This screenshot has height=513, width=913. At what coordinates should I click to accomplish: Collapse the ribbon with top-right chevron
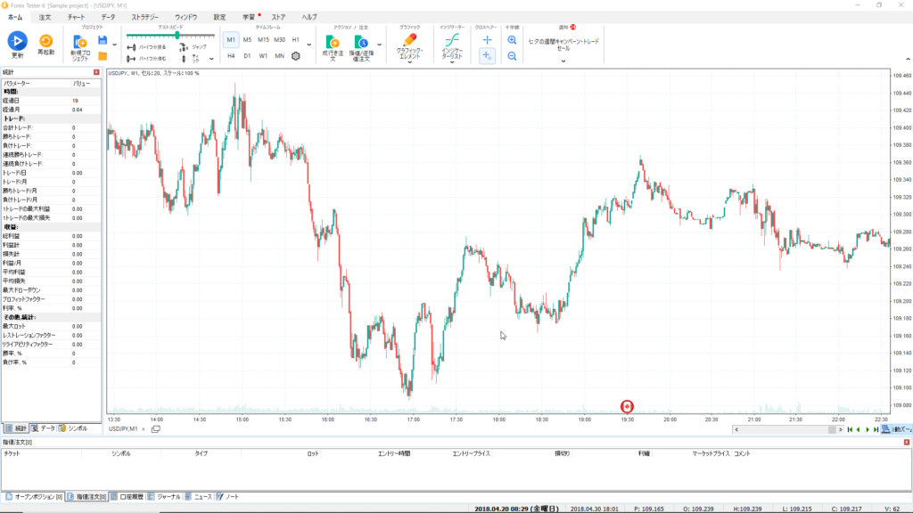[908, 59]
